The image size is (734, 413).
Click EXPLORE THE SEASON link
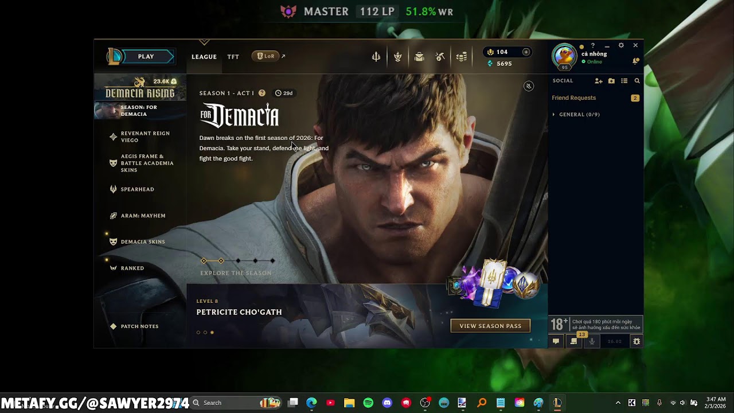click(236, 273)
